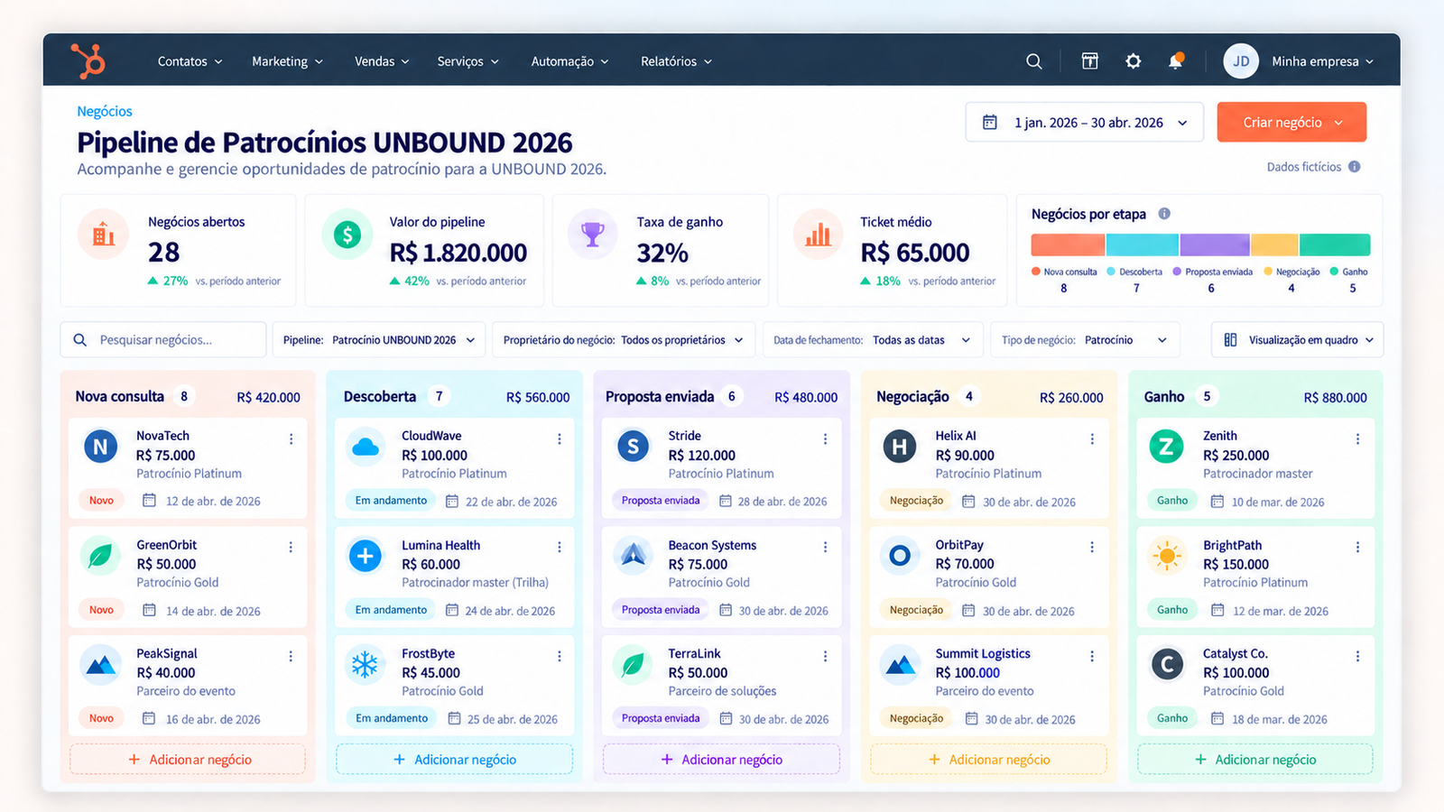The width and height of the screenshot is (1444, 812).
Task: Open the settings gear icon
Action: (1134, 61)
